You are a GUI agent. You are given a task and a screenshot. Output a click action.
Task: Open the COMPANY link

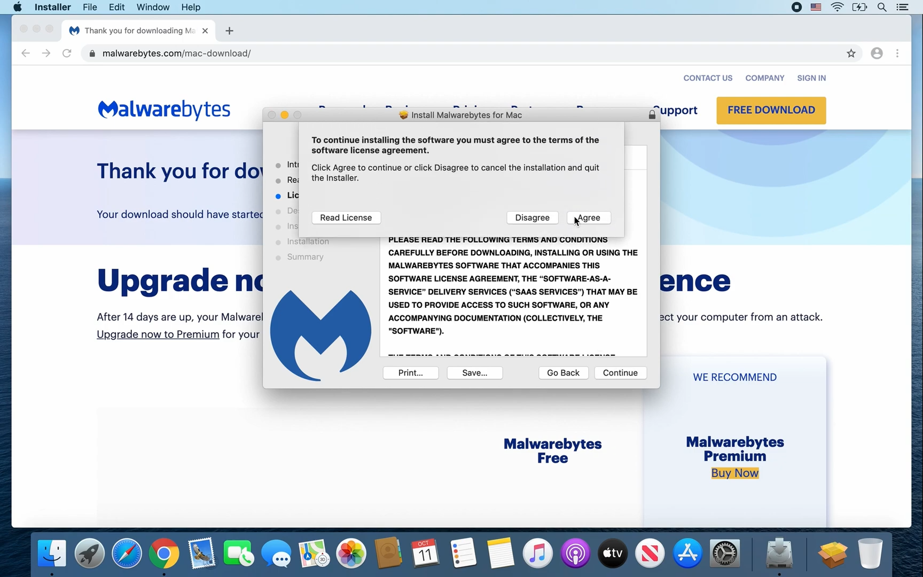(765, 78)
